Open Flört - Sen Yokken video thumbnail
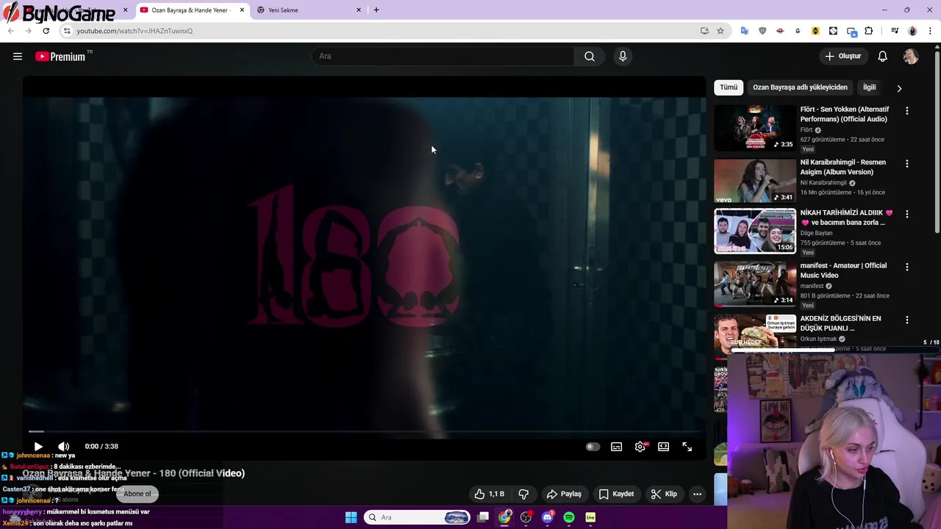 pyautogui.click(x=755, y=128)
